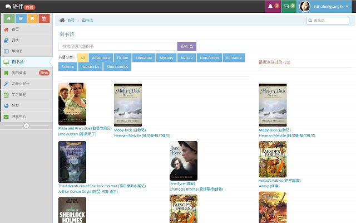The height and width of the screenshot is (223, 356).
Task: Click the user avatar picture
Action: point(305,6)
